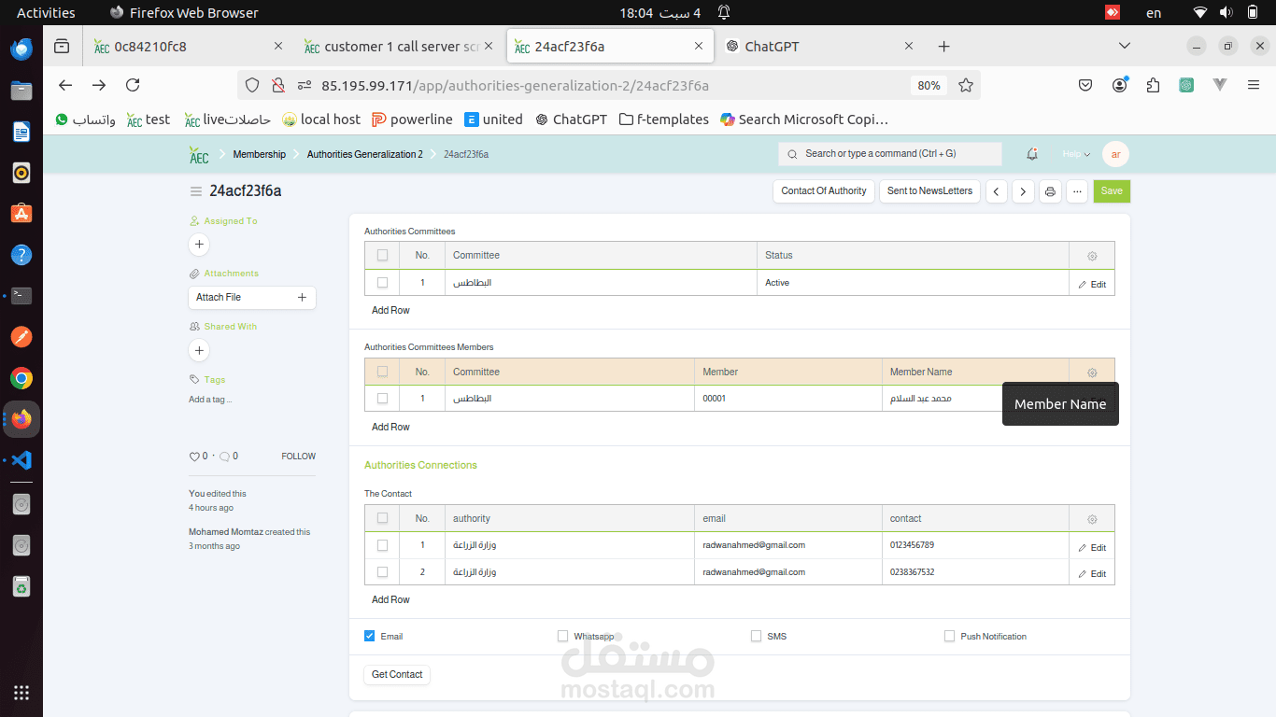The image size is (1276, 717).
Task: Toggle sidebar with the hamburger icon
Action: pyautogui.click(x=196, y=191)
